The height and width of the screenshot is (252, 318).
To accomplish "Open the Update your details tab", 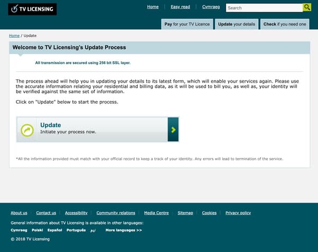I will coord(237,24).
